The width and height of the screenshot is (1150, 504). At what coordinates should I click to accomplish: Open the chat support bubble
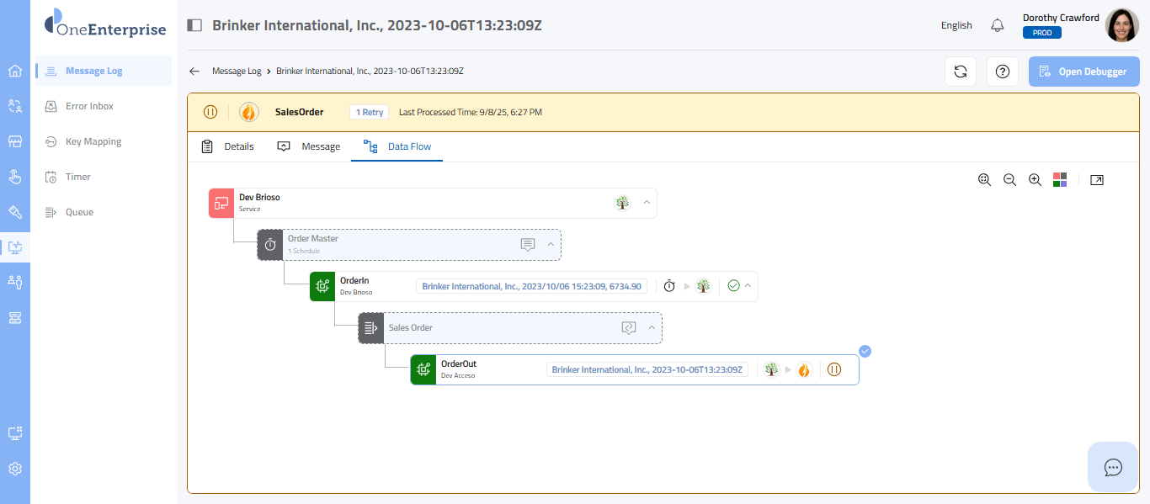pos(1113,467)
